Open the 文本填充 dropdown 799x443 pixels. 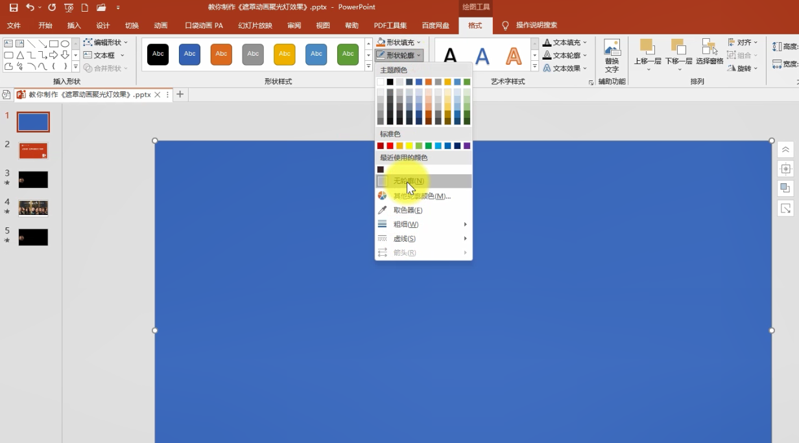[565, 43]
